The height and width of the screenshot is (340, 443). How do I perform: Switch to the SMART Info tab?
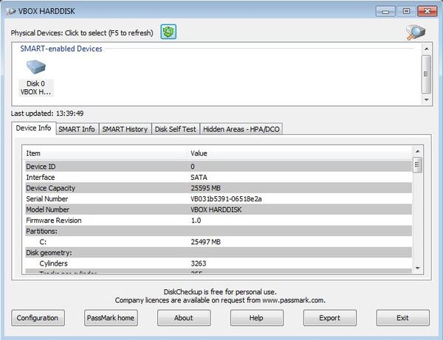click(77, 129)
